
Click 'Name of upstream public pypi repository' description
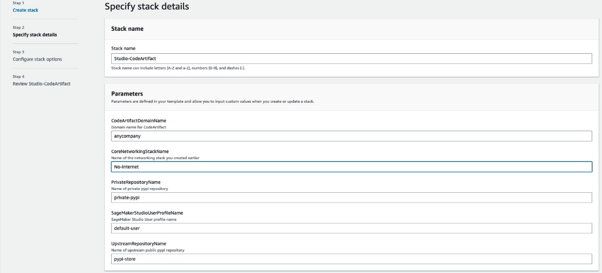coord(148,250)
